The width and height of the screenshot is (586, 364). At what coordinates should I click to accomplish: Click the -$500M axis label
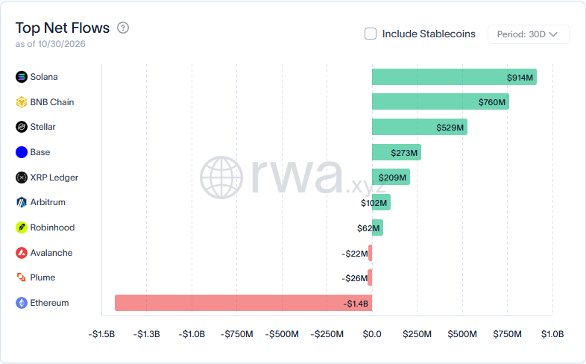coord(282,334)
